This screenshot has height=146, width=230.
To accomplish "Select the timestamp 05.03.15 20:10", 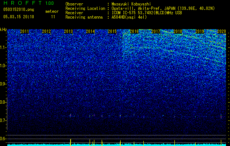I will click(x=19, y=17).
